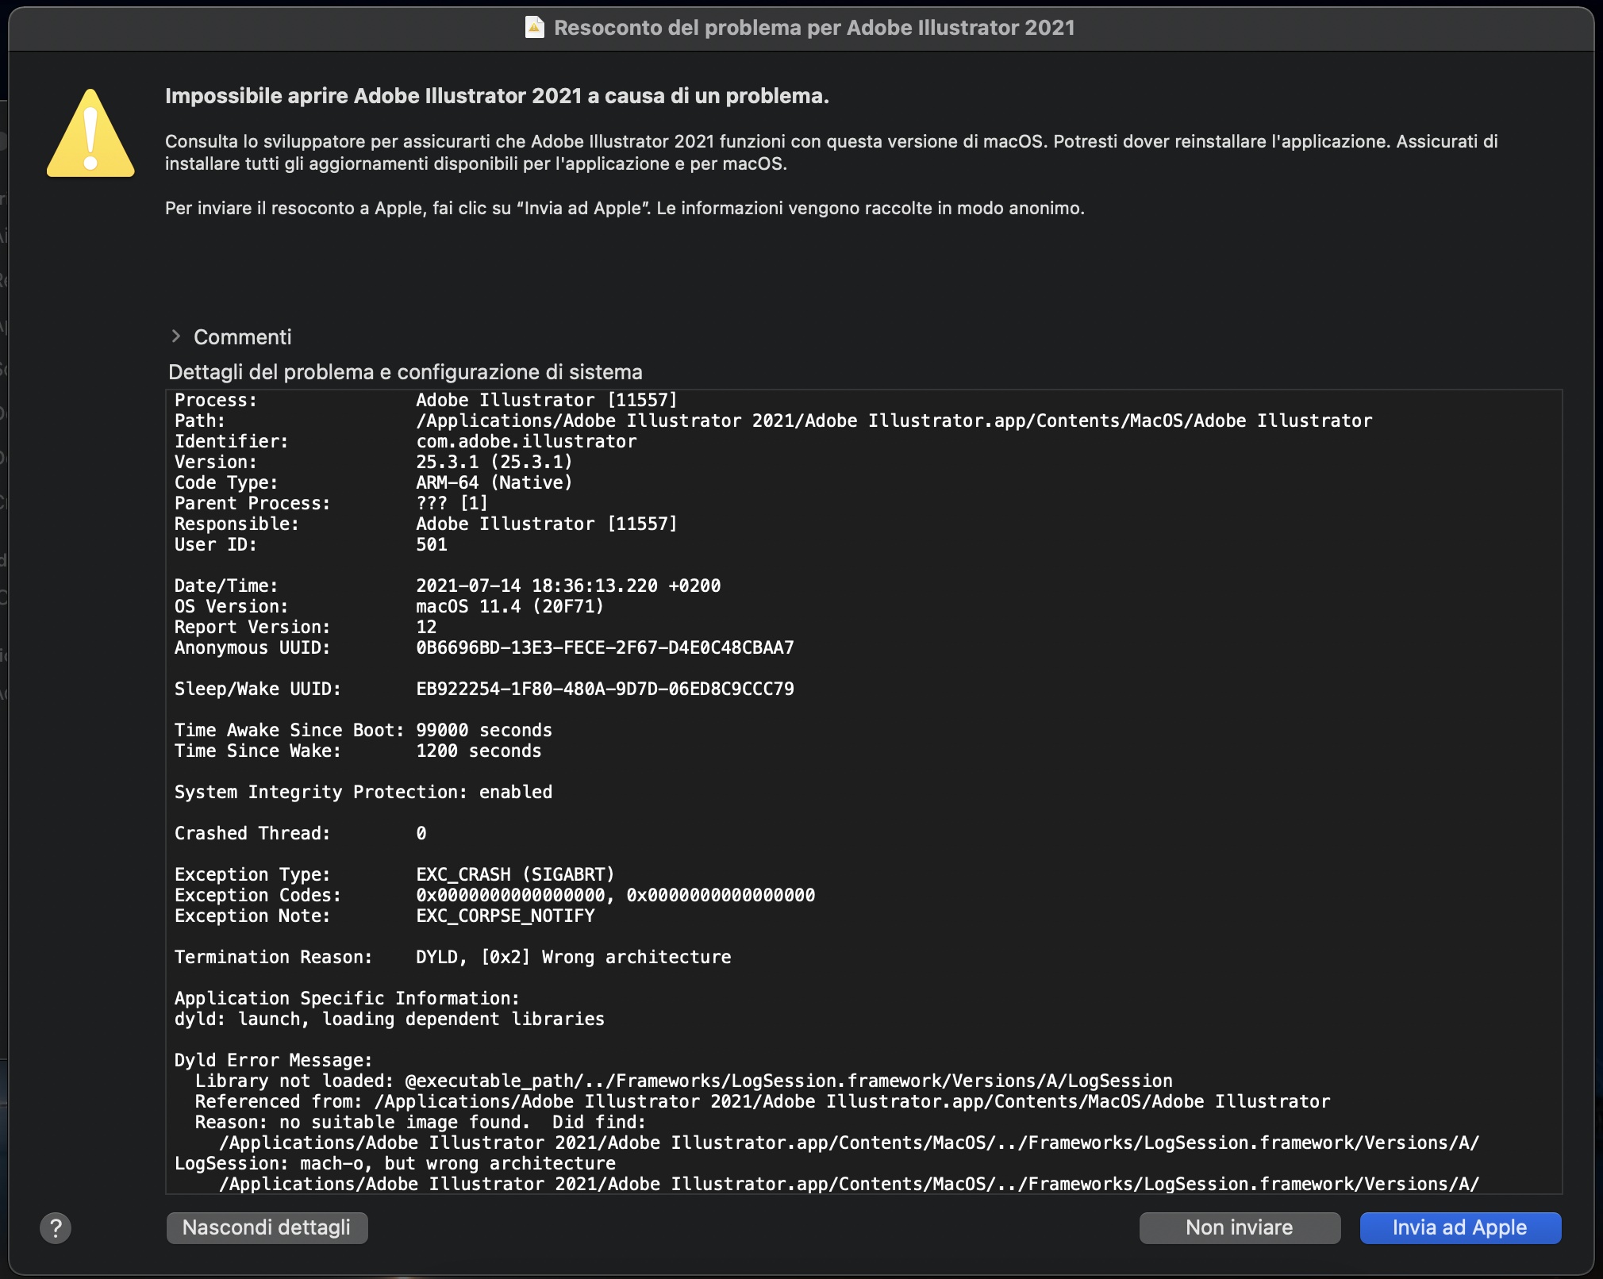Click 'LogSession: mach-o, but wrong architecture'
1603x1279 pixels.
395,1163
